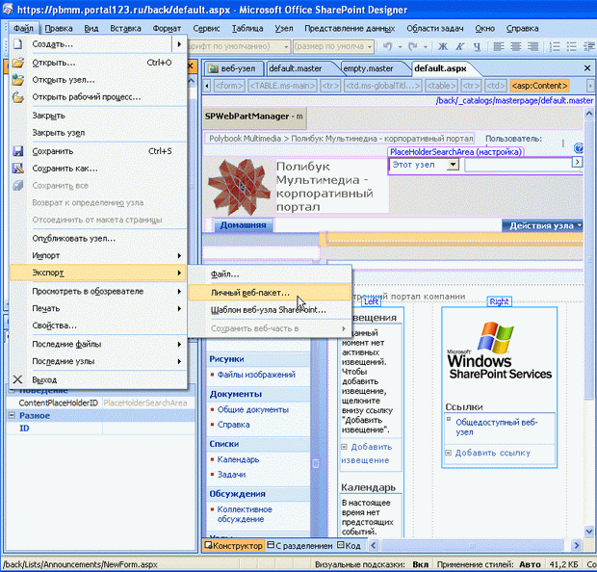Click the blank page icon beside Создать
Screen dimensions: 597x572
click(x=17, y=44)
